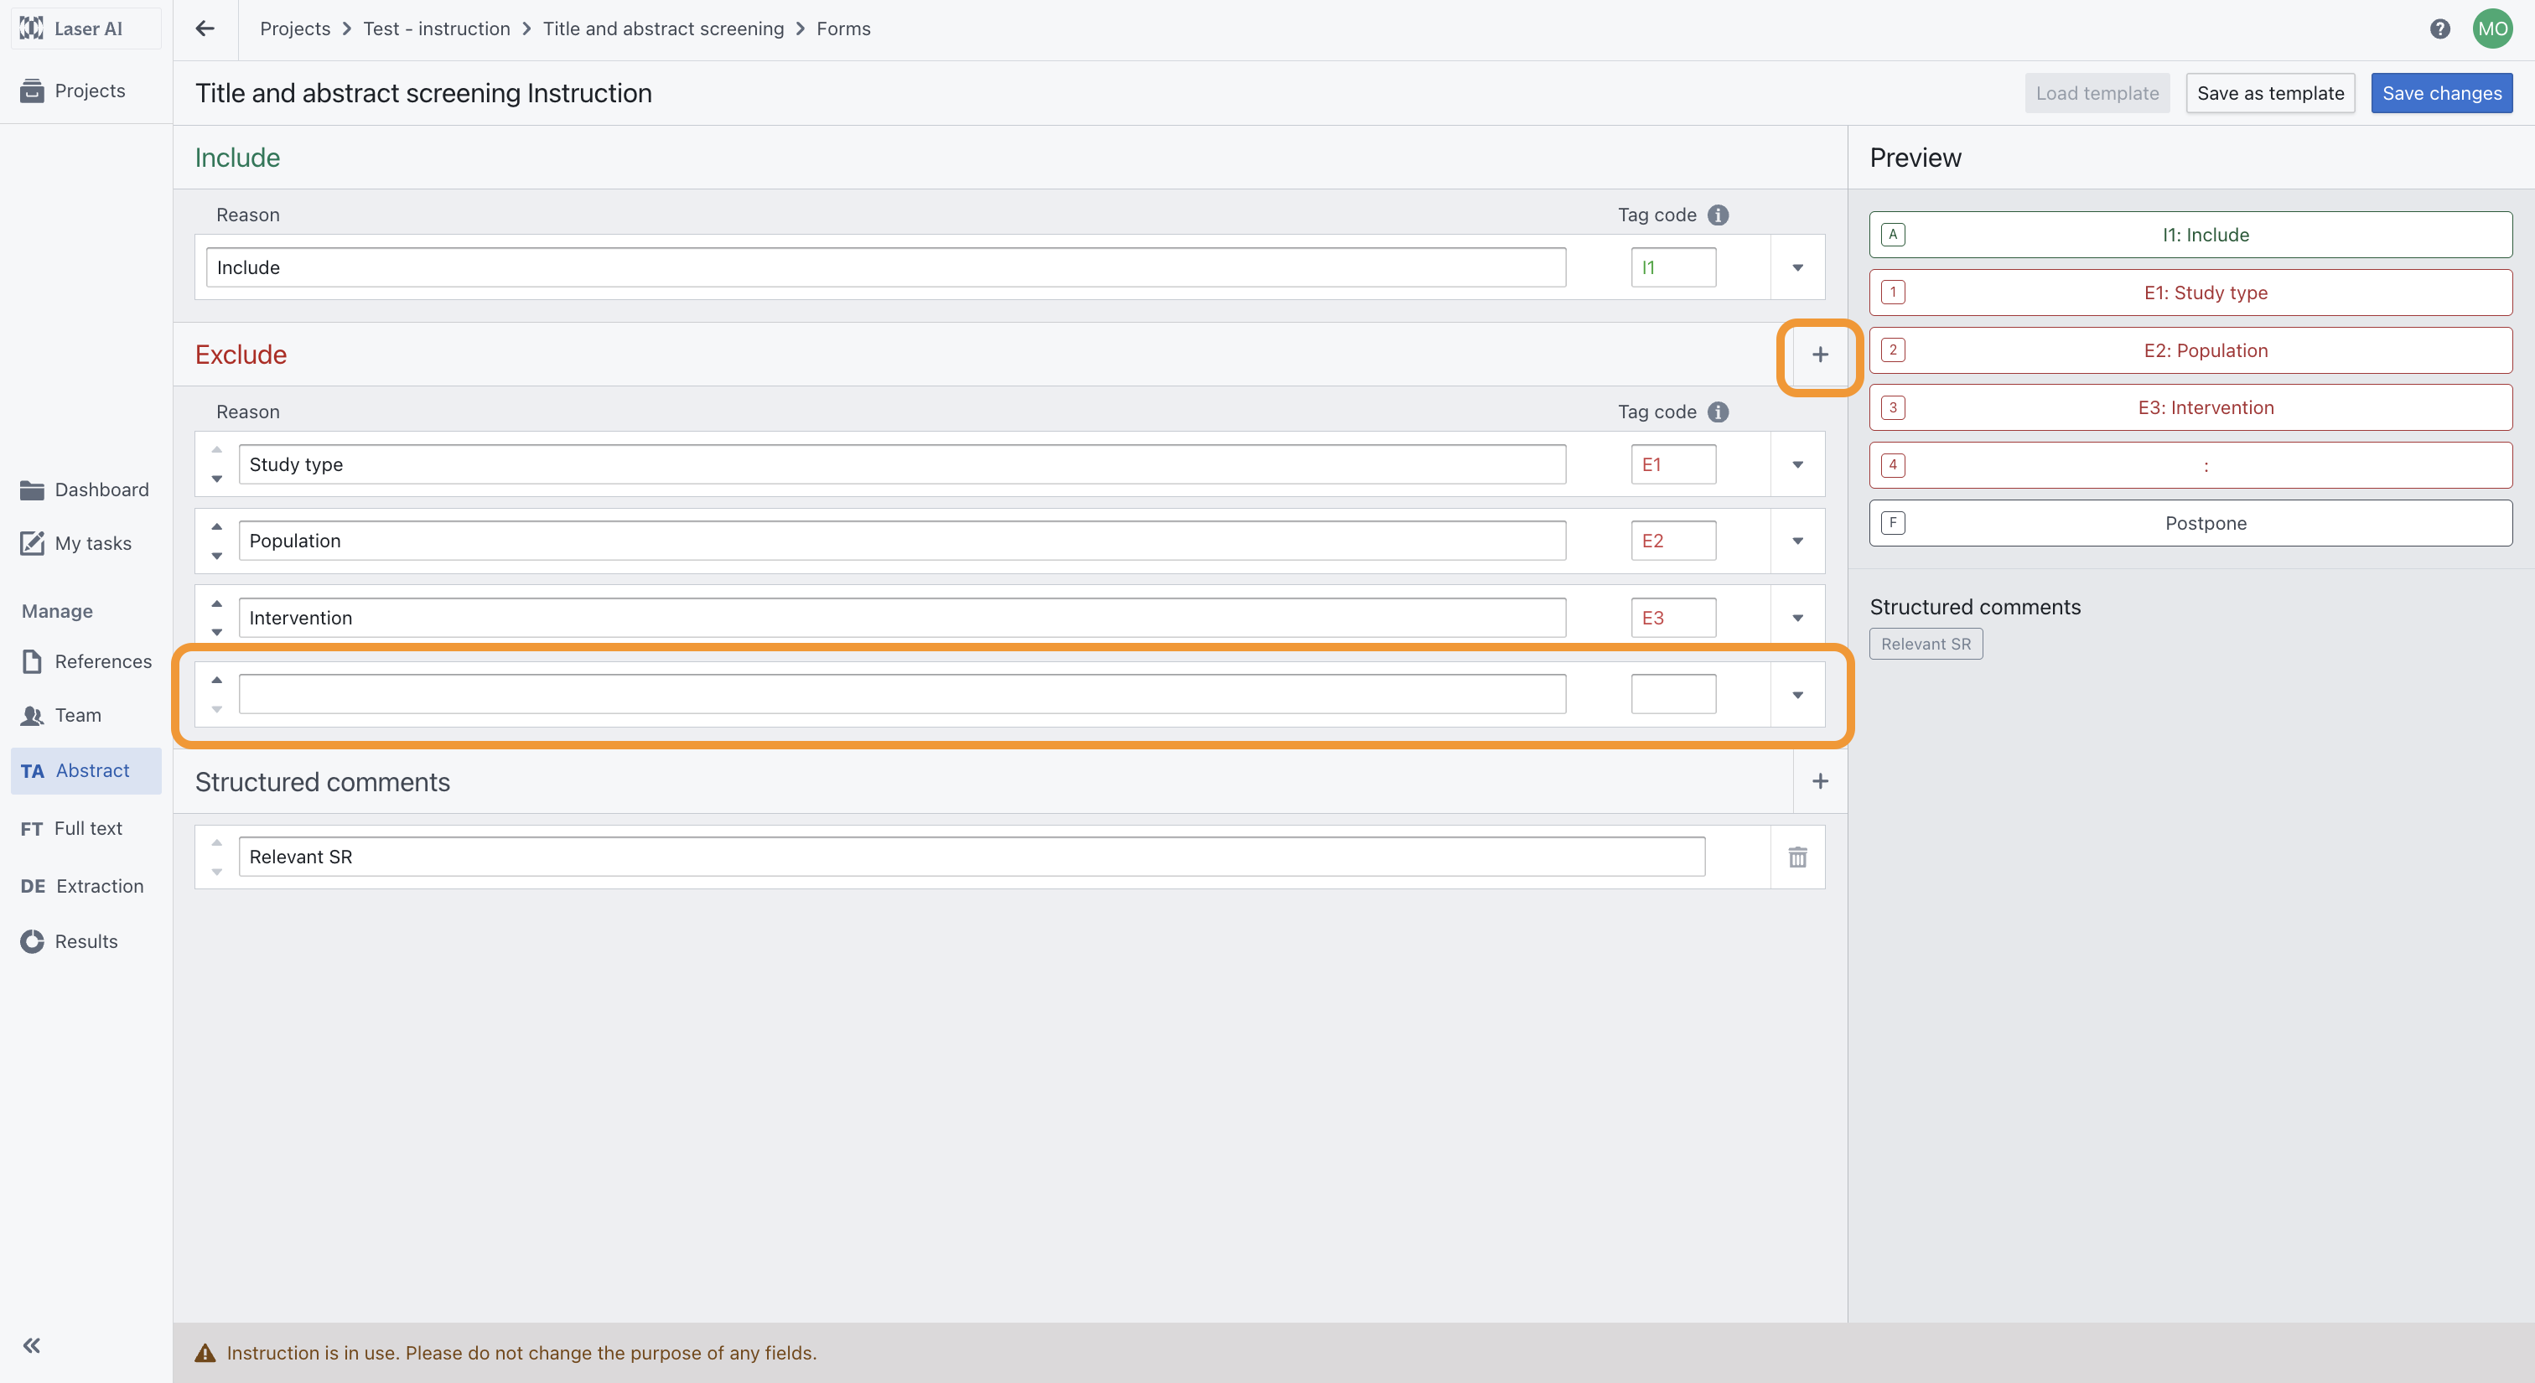Add a structured comment with plus icon
The width and height of the screenshot is (2535, 1383).
click(x=1820, y=781)
